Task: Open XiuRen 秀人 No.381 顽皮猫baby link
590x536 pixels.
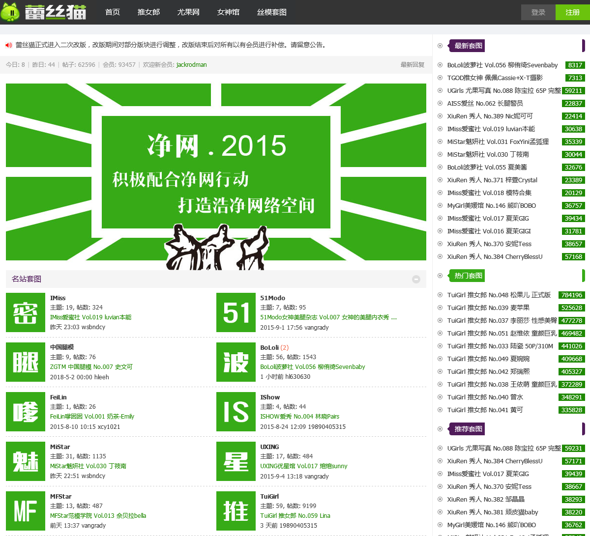Action: tap(493, 512)
